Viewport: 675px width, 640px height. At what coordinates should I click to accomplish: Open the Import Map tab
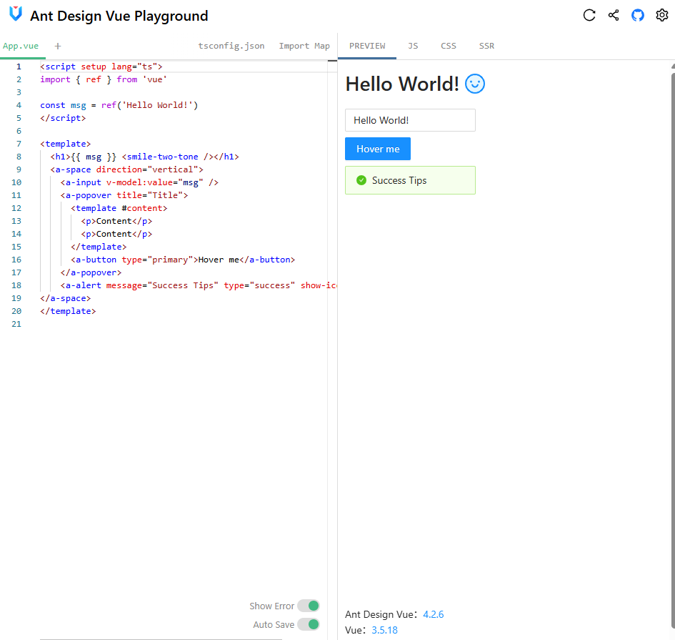point(304,46)
